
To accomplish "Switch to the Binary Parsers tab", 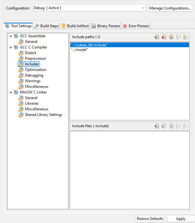I will coord(106,26).
